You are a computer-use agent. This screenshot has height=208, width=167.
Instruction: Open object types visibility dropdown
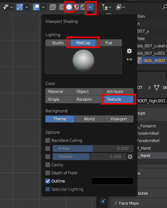coord(8,7)
